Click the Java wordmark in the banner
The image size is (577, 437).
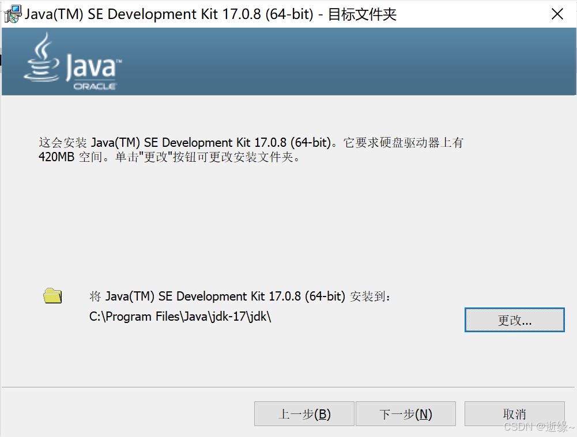(91, 68)
